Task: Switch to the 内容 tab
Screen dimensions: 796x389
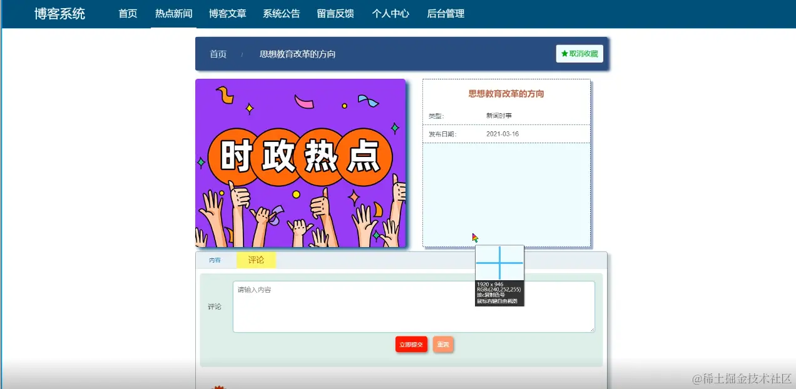Action: 215,260
